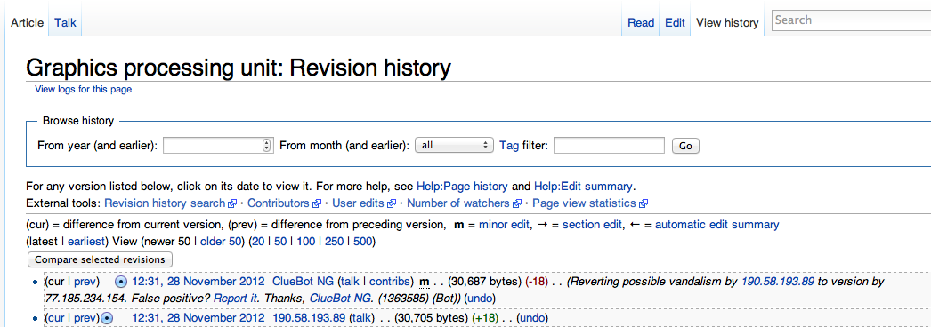
Task: Show 20 revisions per page
Action: tap(259, 242)
